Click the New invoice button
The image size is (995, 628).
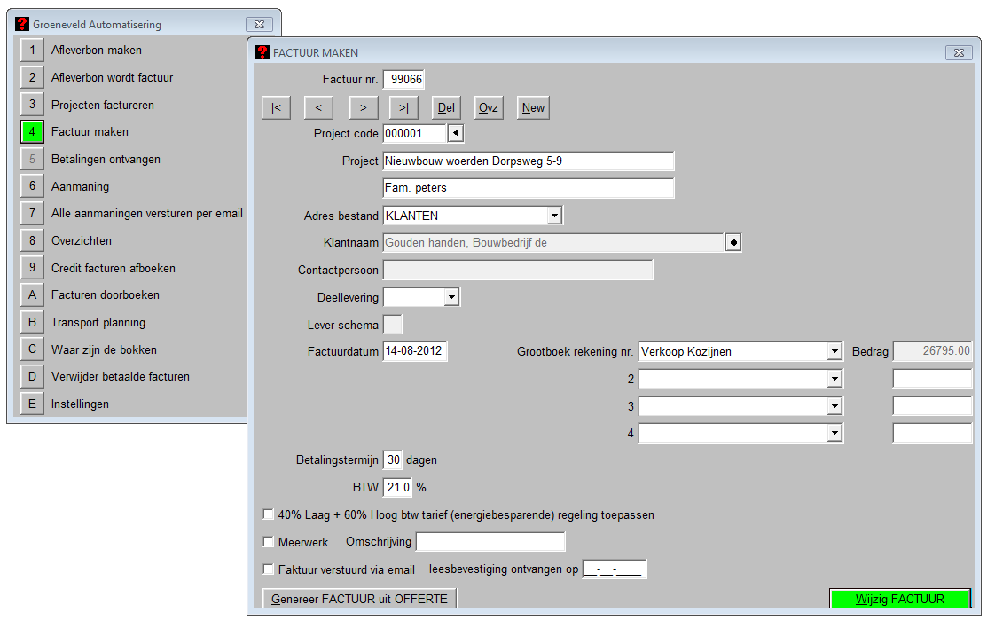point(533,107)
